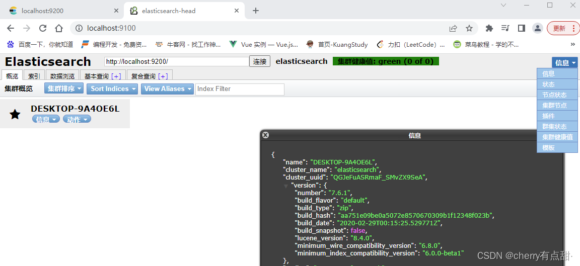Open the Chrome three-dot menu

pos(574,29)
